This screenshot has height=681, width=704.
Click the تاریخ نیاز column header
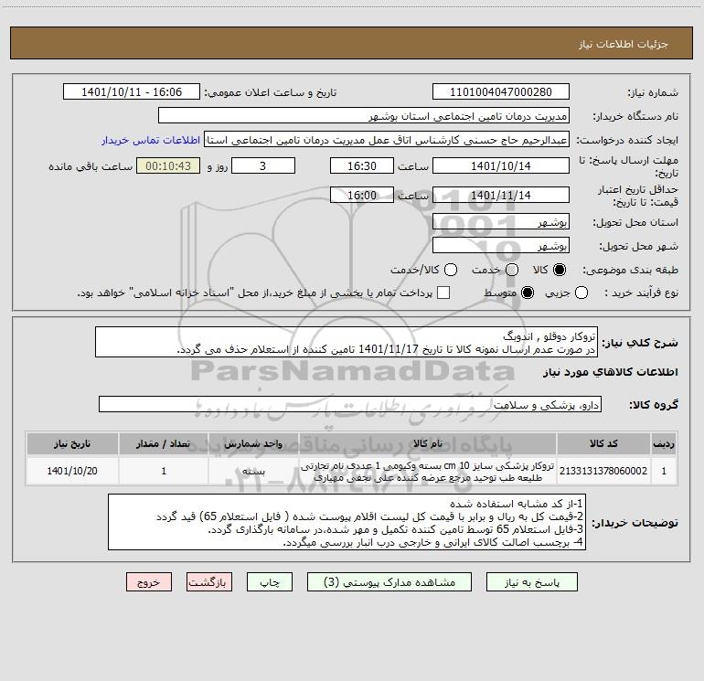pyautogui.click(x=72, y=443)
